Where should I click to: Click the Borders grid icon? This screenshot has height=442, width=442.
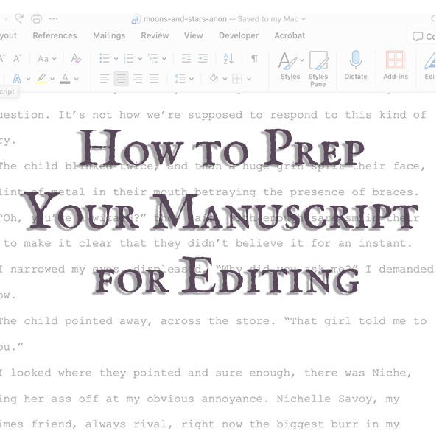[237, 79]
